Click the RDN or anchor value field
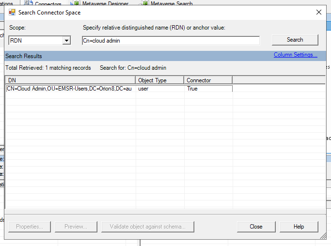The width and height of the screenshot is (331, 246). (171, 41)
